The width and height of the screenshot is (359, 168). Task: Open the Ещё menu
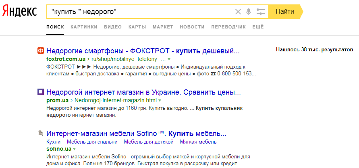point(258,27)
